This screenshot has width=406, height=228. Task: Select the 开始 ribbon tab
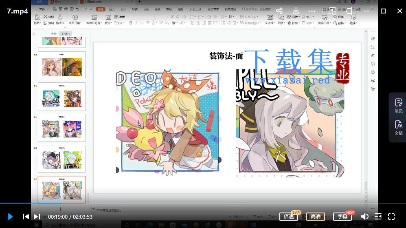tap(101, 9)
